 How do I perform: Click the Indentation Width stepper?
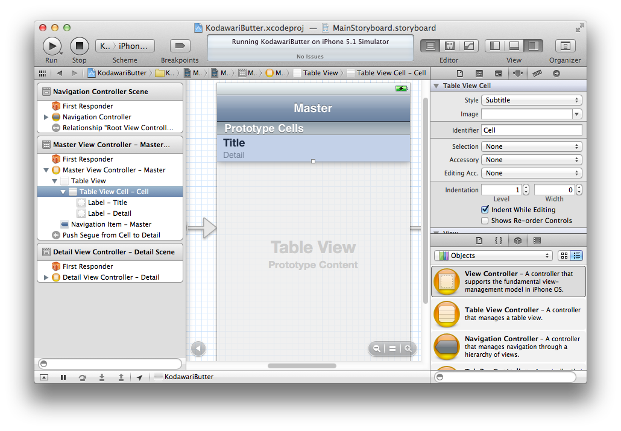coord(579,190)
